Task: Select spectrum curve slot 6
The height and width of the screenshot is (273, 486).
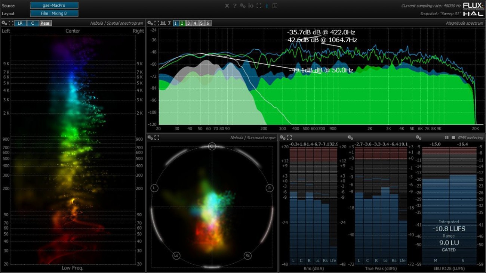Action: point(208,23)
